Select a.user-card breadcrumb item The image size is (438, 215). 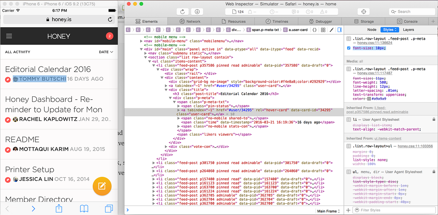[295, 30]
